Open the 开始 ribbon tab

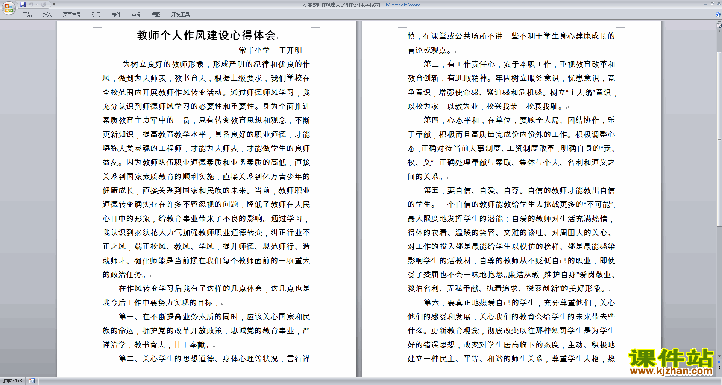[x=27, y=15]
